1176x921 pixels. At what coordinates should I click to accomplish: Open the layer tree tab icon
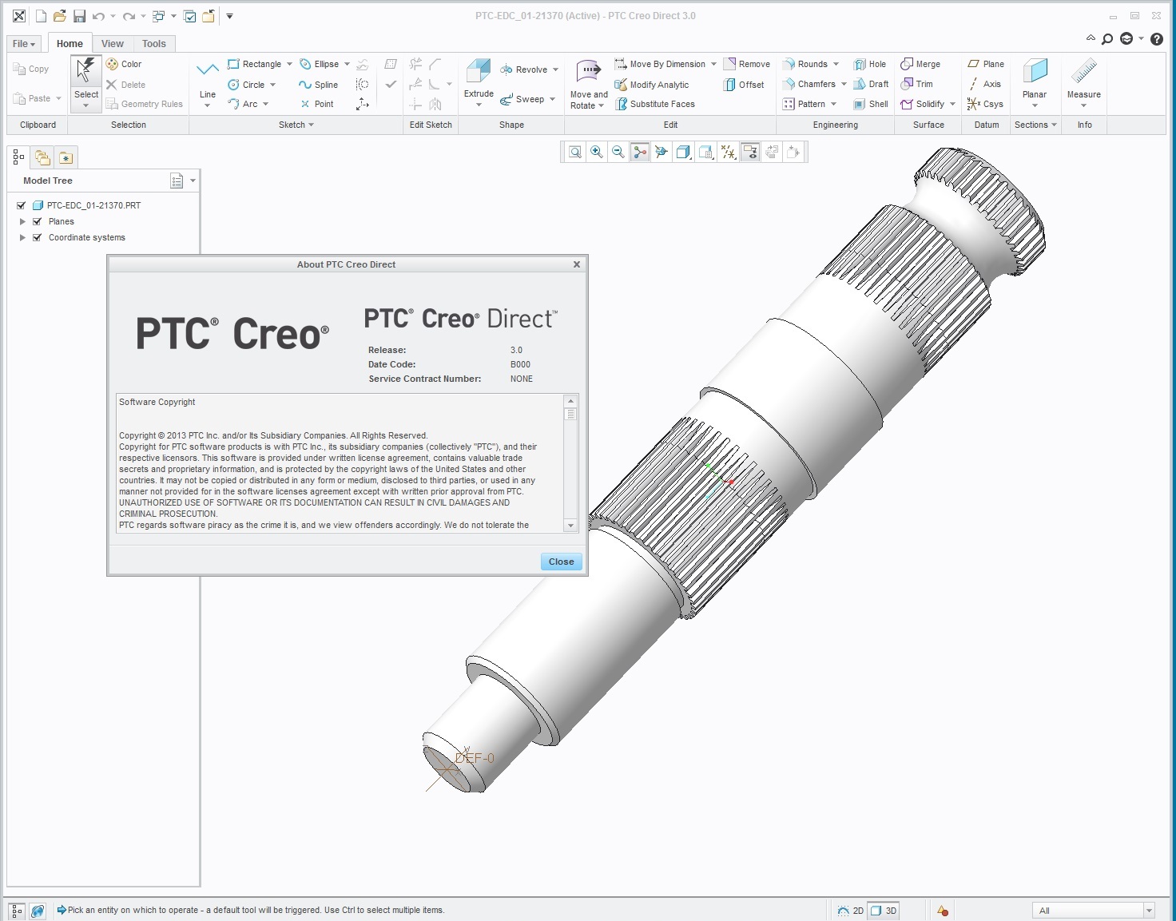pyautogui.click(x=42, y=157)
